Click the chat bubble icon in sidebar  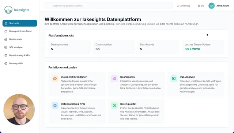(6, 31)
